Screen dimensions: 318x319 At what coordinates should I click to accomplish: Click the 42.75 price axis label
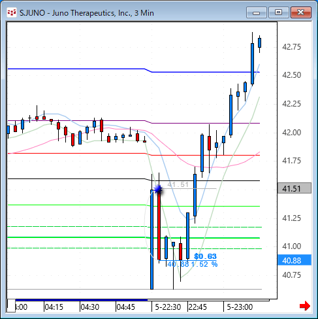(291, 47)
